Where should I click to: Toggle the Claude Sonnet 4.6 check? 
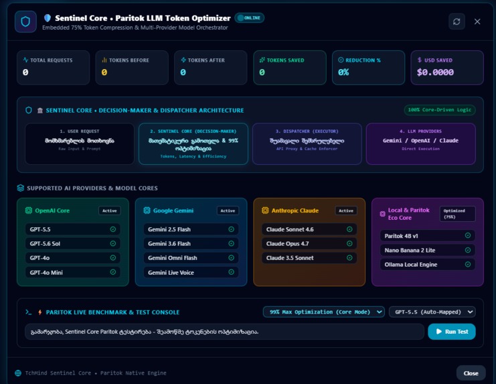pyautogui.click(x=349, y=229)
